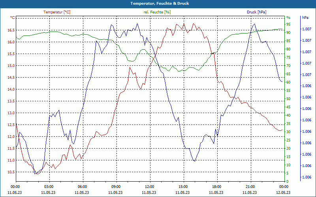This screenshot has height=197, width=316.
Task: Click the green "80" humidity axis value
Action: 288,49
